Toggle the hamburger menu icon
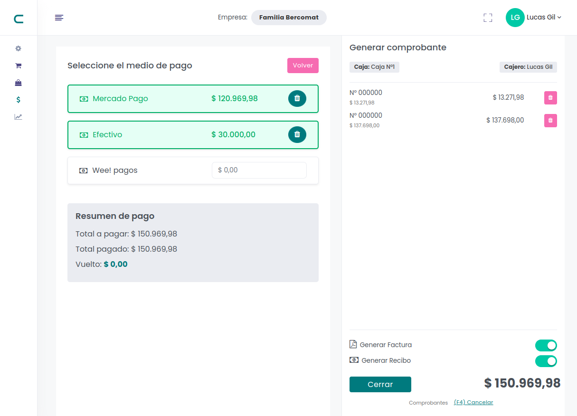This screenshot has height=416, width=577. click(59, 18)
